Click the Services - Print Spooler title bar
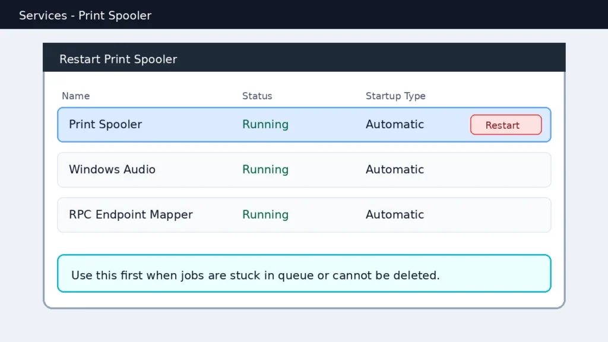 85,15
